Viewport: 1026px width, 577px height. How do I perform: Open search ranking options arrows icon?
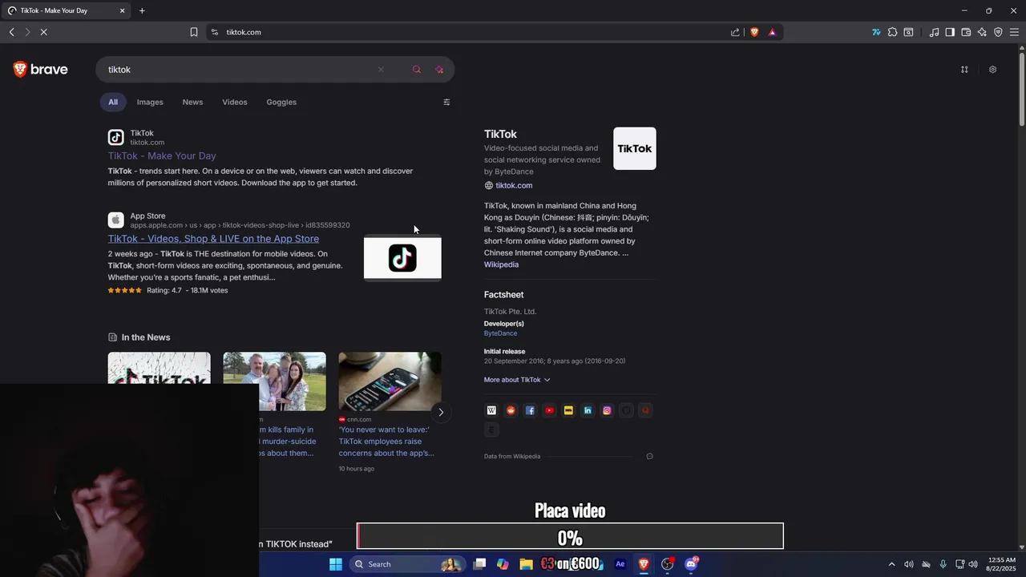[964, 70]
